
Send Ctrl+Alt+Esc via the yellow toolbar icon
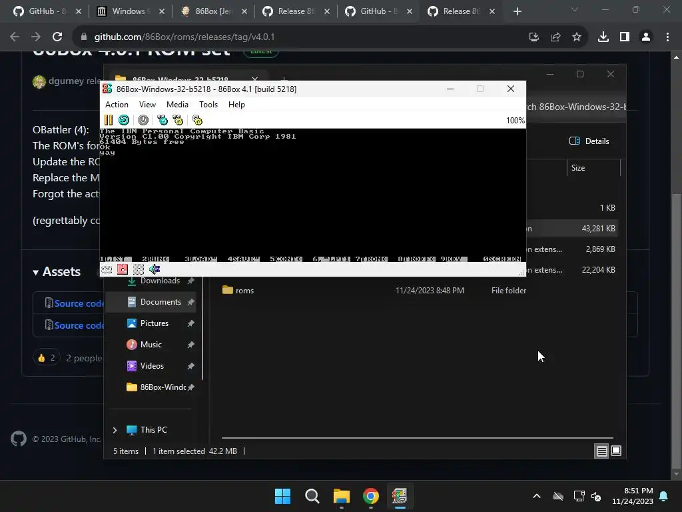(178, 120)
